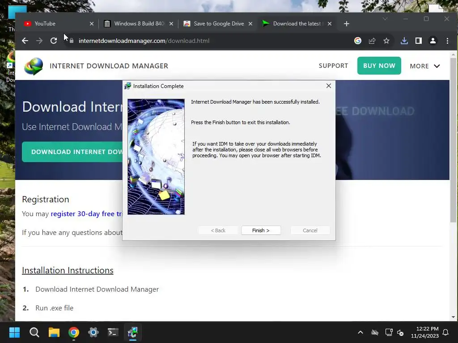Open the SUPPORT page link
458x343 pixels.
333,66
